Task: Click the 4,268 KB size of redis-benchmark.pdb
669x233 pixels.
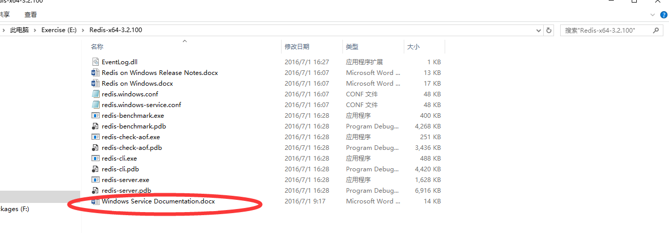Action: point(427,126)
